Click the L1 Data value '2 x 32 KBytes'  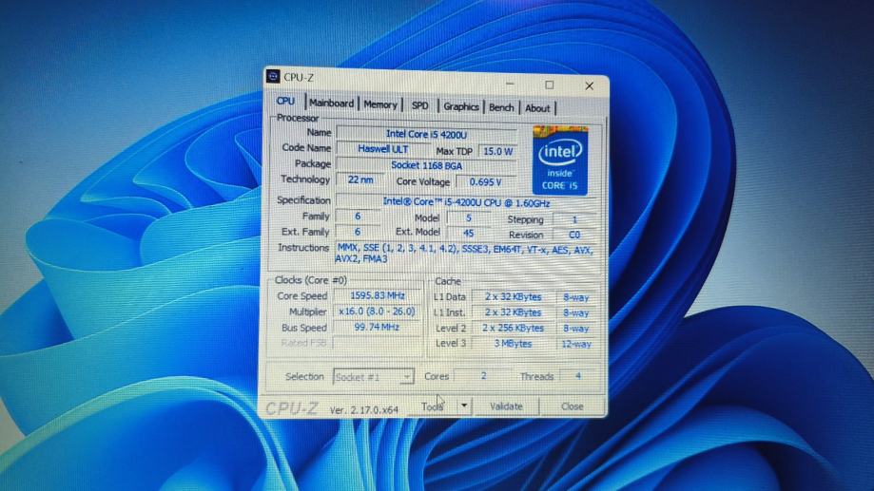pos(513,296)
